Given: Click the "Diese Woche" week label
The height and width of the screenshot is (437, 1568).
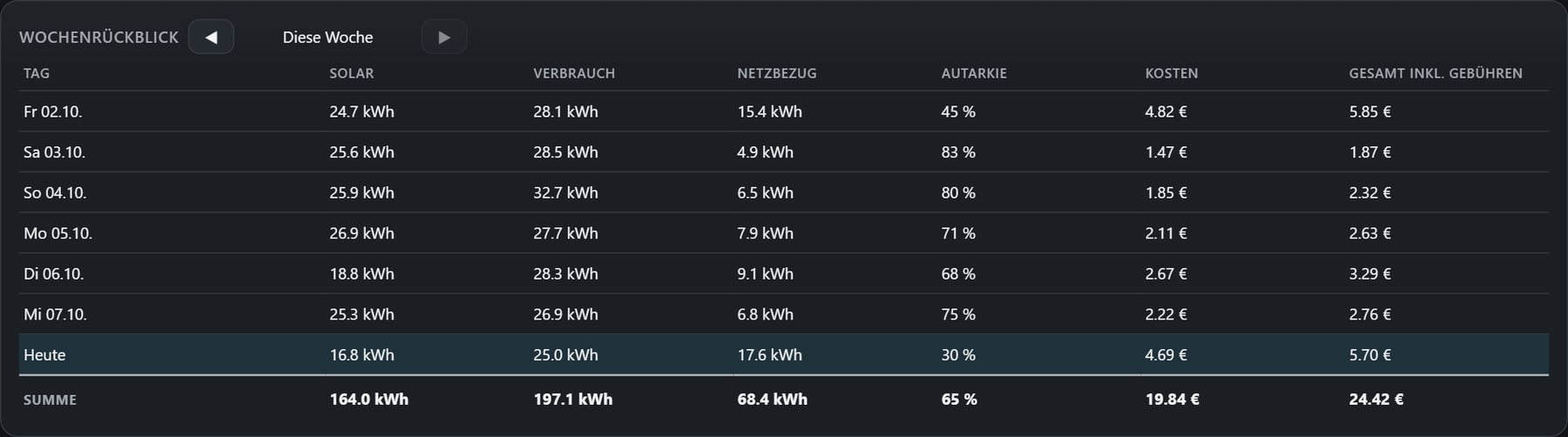Looking at the screenshot, I should click(x=328, y=37).
